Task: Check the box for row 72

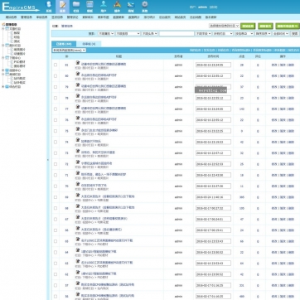Action: click(56, 164)
